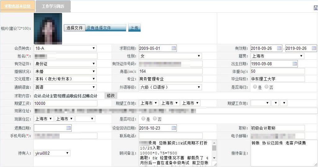Open calendar picker for 出生日期
Screen dimensions: 318x167
(295, 64)
